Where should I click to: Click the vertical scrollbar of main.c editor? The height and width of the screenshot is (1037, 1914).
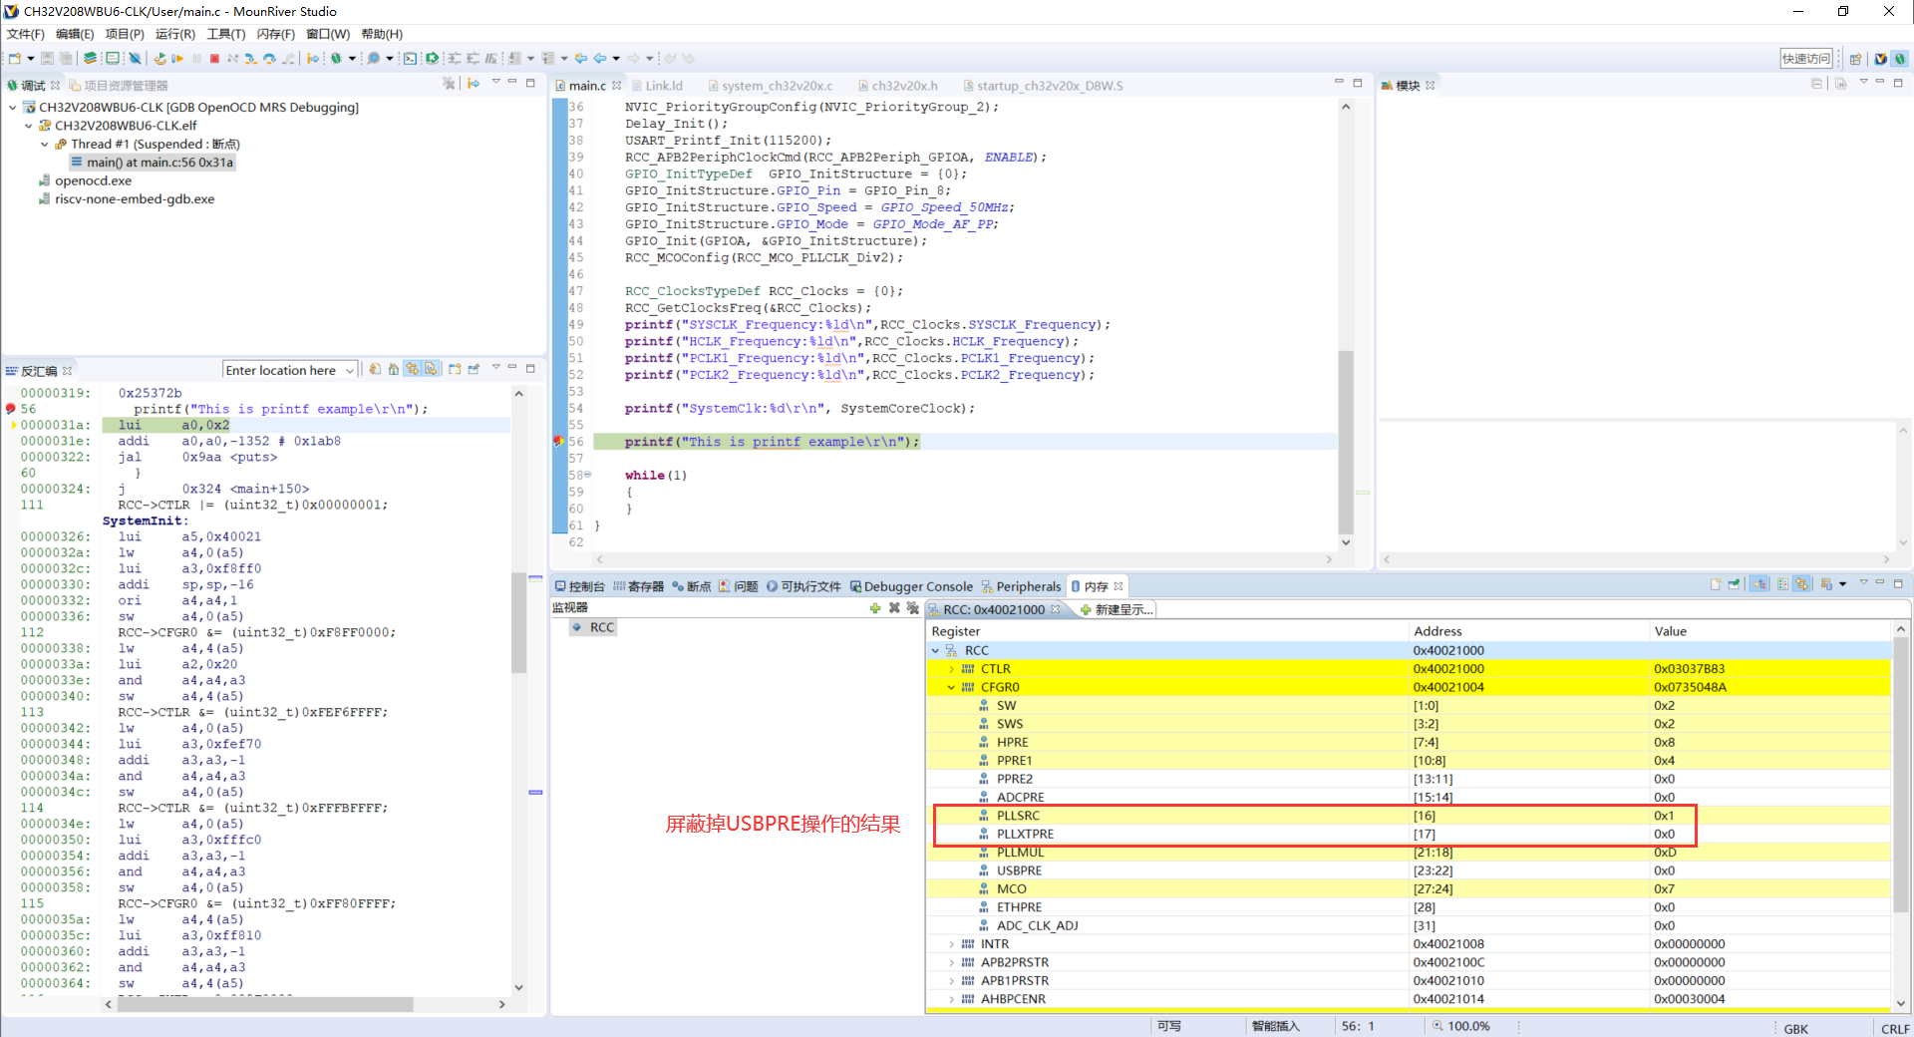click(x=1346, y=441)
